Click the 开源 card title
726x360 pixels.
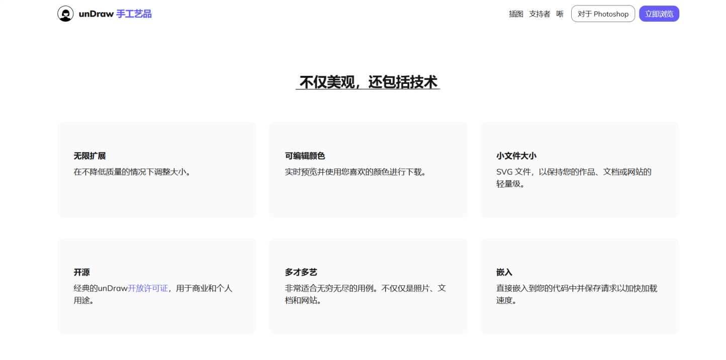pos(81,272)
